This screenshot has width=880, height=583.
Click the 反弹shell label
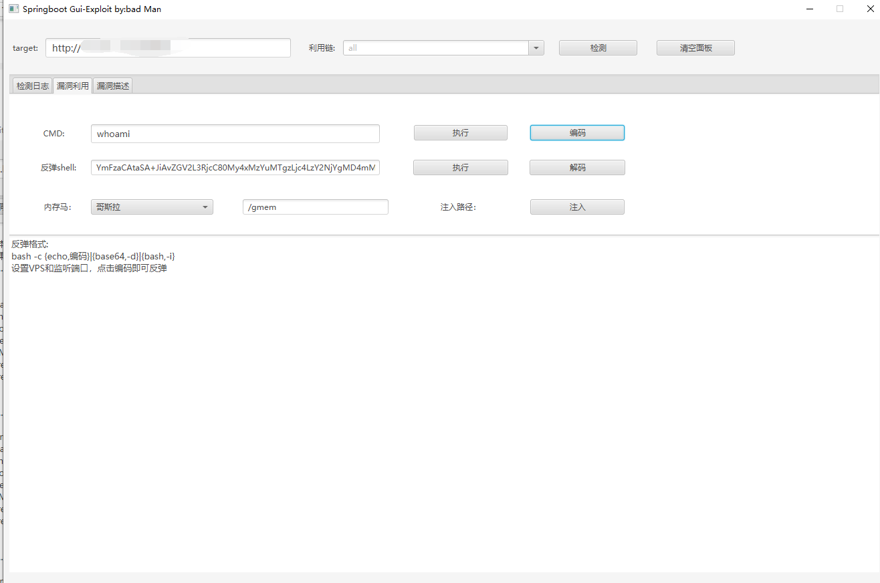(58, 167)
